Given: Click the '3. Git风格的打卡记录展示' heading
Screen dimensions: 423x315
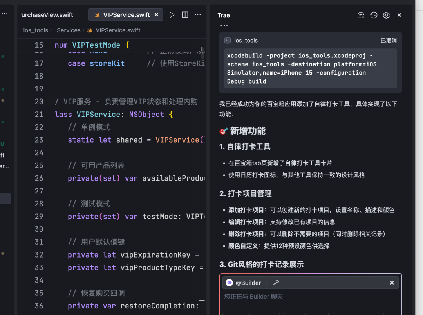Looking at the screenshot, I should [x=261, y=264].
